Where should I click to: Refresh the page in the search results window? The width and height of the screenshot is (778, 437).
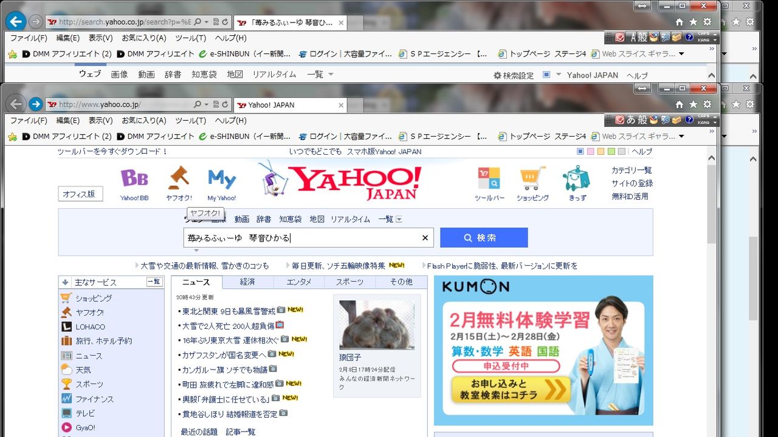(x=225, y=22)
